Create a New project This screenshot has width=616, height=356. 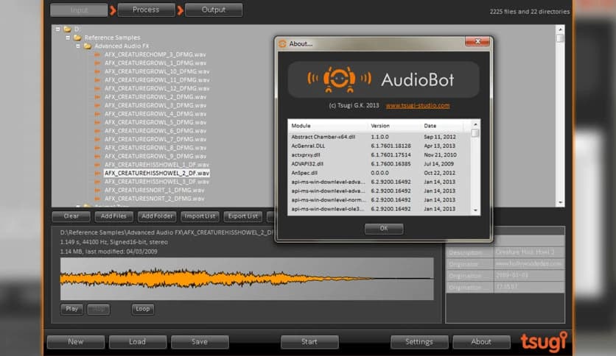click(x=76, y=342)
